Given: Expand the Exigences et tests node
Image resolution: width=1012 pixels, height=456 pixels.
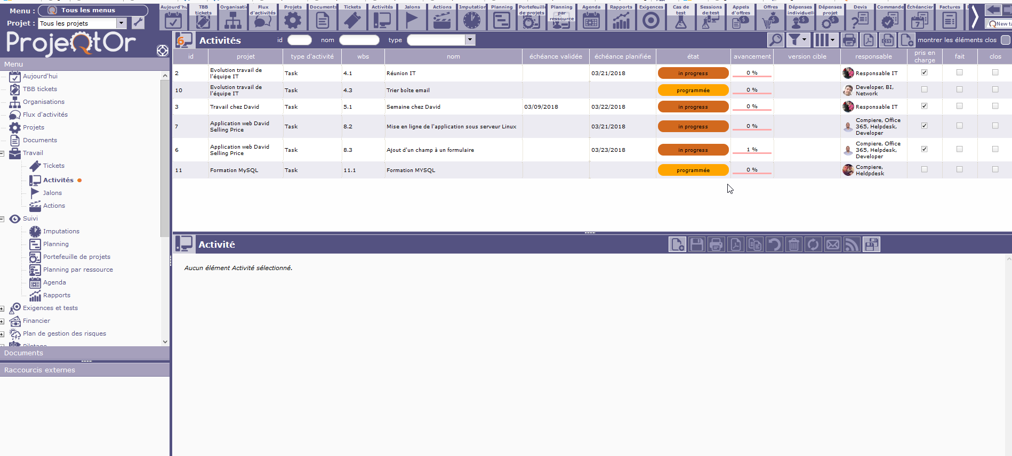Looking at the screenshot, I should point(2,308).
